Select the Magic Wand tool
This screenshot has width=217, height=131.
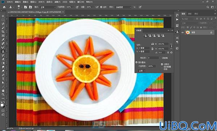[x=3, y=28]
